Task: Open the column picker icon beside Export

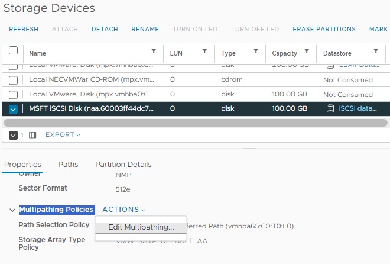Action: (x=32, y=135)
